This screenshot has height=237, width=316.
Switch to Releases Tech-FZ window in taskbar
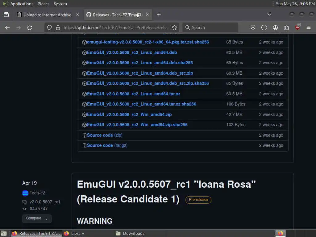tap(36, 233)
